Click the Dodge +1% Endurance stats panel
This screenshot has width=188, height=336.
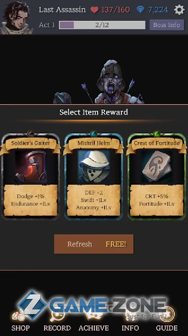[30, 200]
